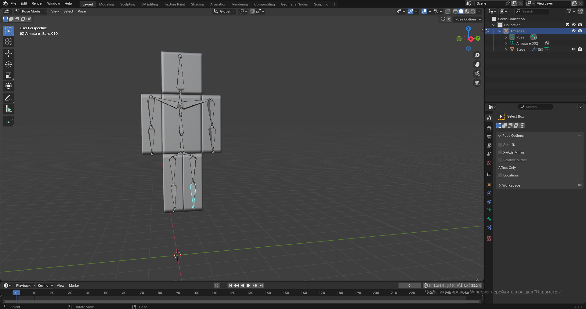Hide the Armature in viewport
The image size is (586, 309).
pos(573,31)
